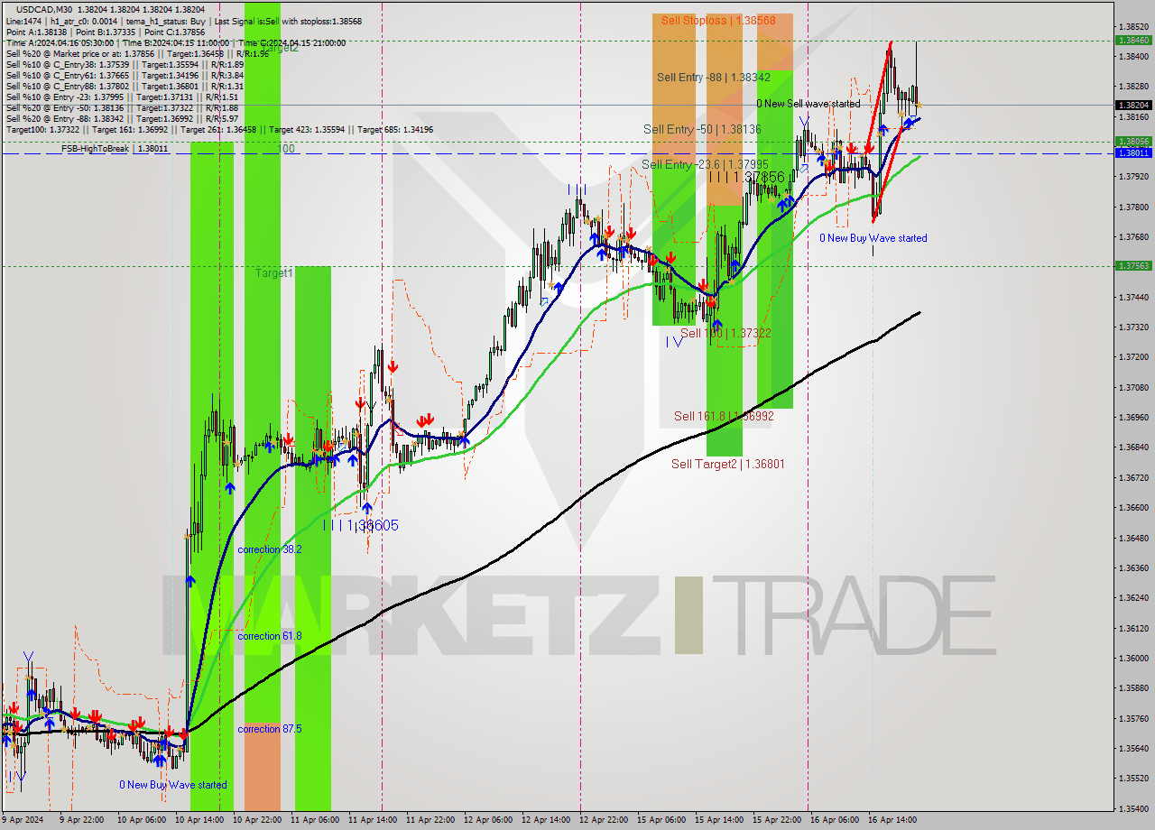Select the 'I I I 1.36605' wave label
1155x830 pixels.
pos(361,524)
